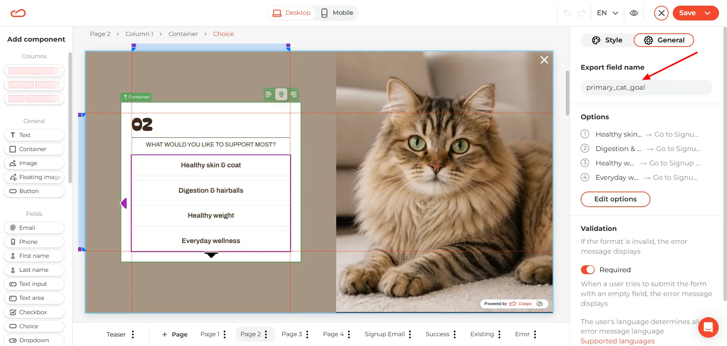Open the Style tab
The image size is (727, 346).
coord(607,40)
